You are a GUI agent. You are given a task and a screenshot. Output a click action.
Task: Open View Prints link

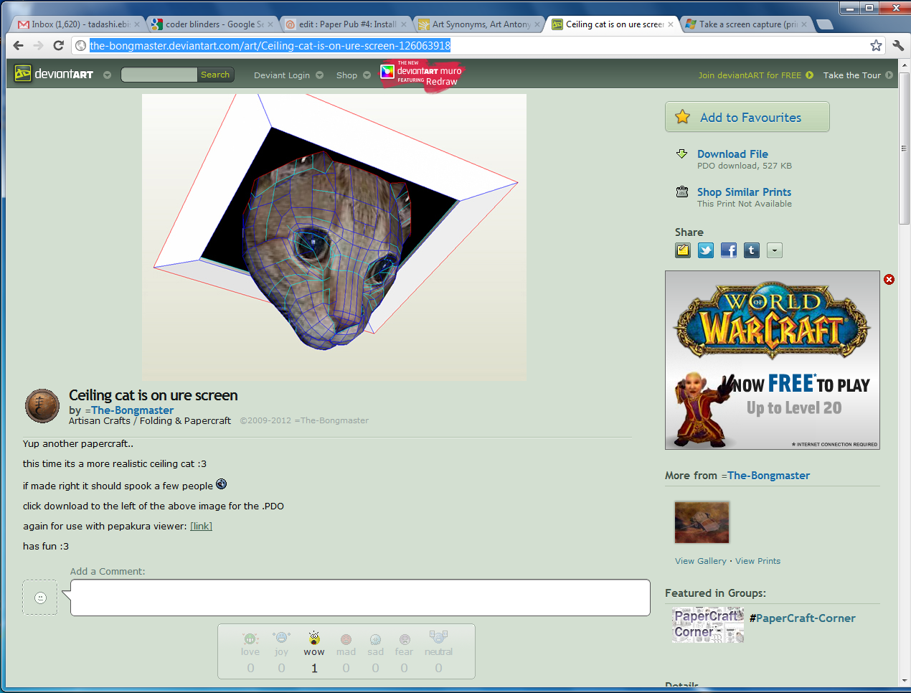[x=757, y=561]
